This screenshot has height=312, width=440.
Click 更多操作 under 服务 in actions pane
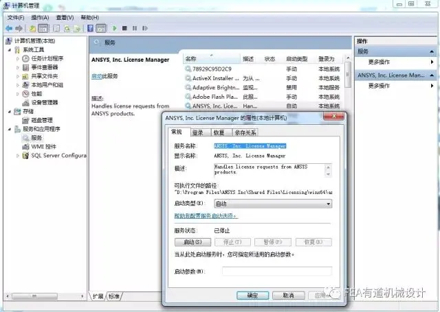tap(379, 62)
